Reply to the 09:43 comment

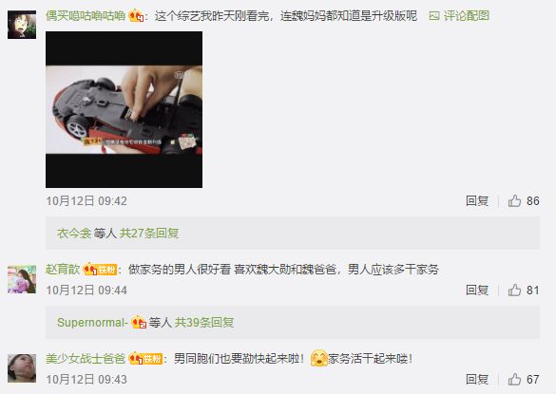(x=477, y=380)
